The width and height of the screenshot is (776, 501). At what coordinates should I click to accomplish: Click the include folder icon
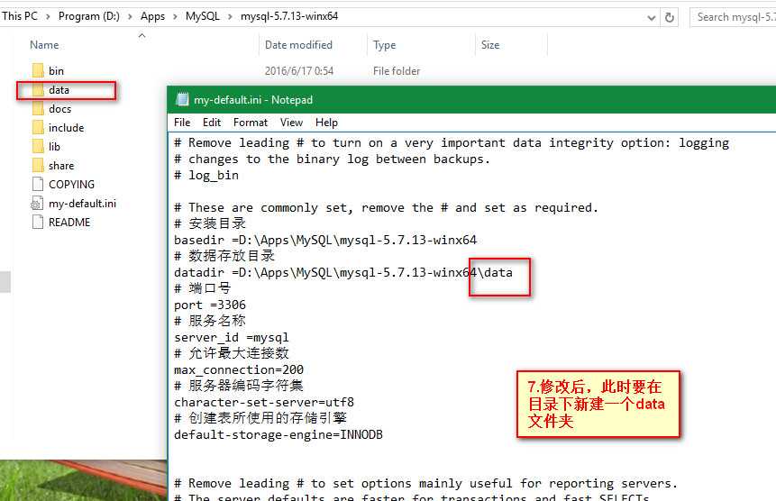point(38,128)
